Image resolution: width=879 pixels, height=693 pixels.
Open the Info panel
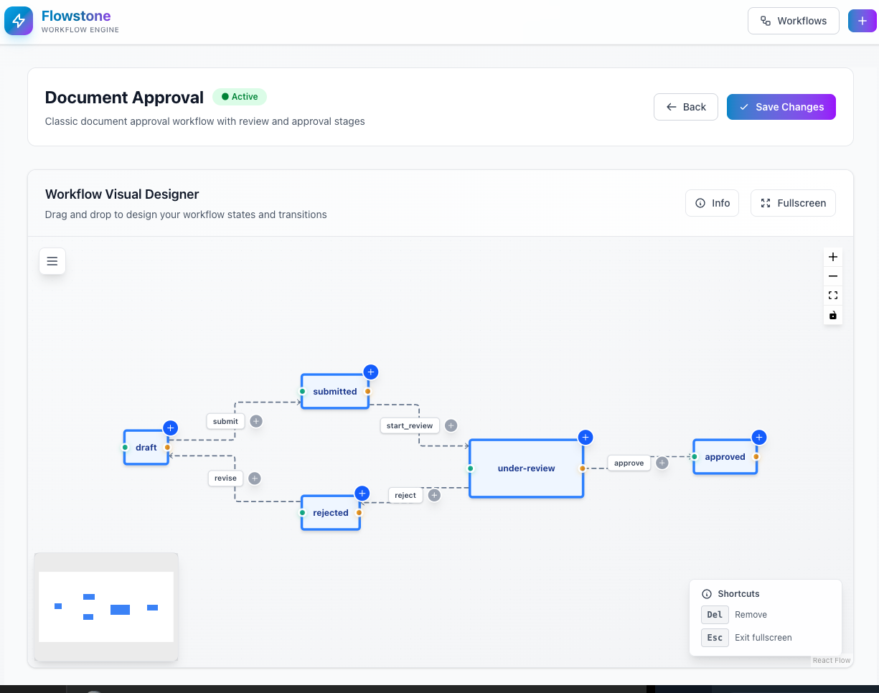pos(713,203)
